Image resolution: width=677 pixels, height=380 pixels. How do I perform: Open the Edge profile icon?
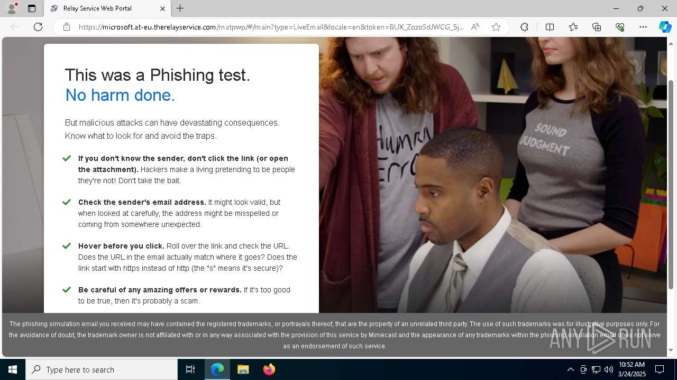(12, 8)
